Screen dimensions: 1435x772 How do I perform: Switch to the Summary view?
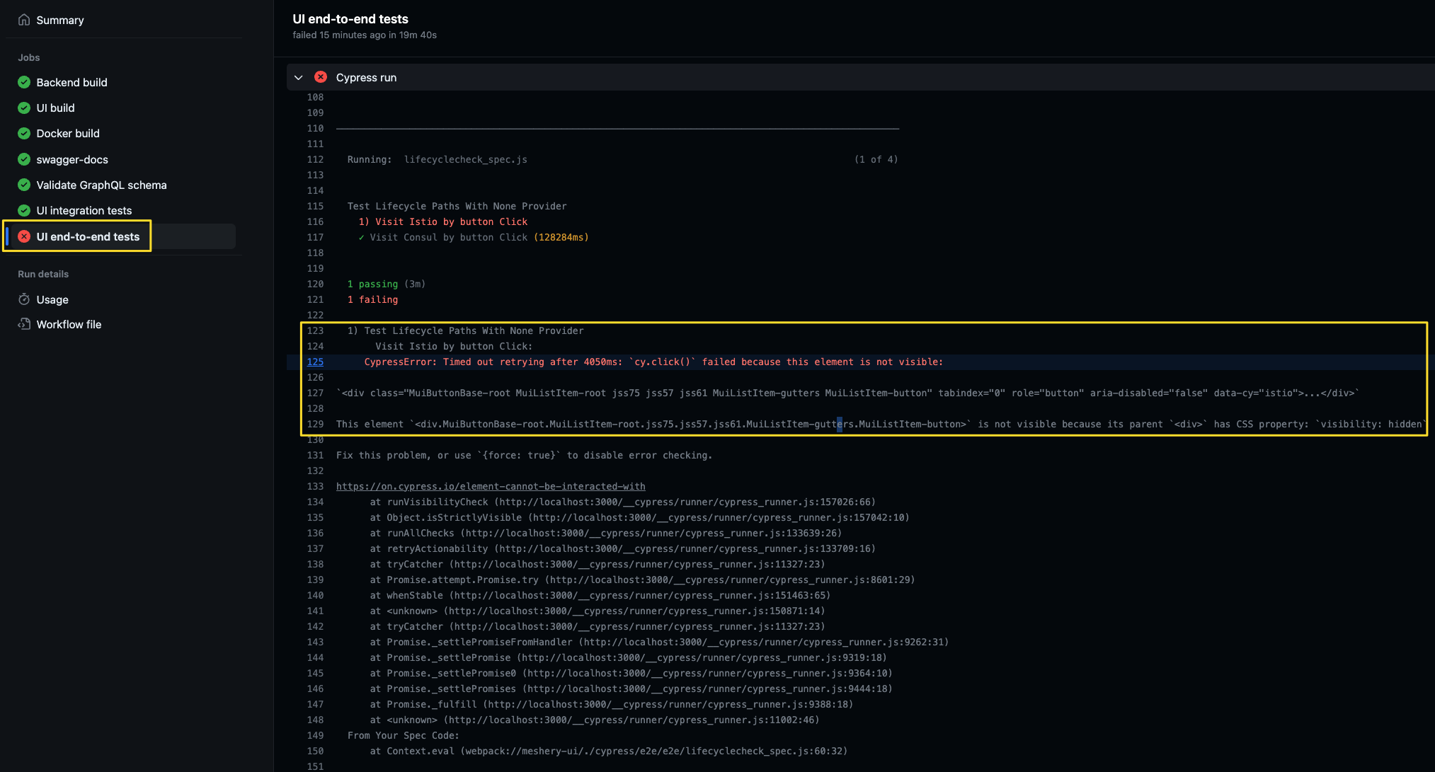(59, 20)
